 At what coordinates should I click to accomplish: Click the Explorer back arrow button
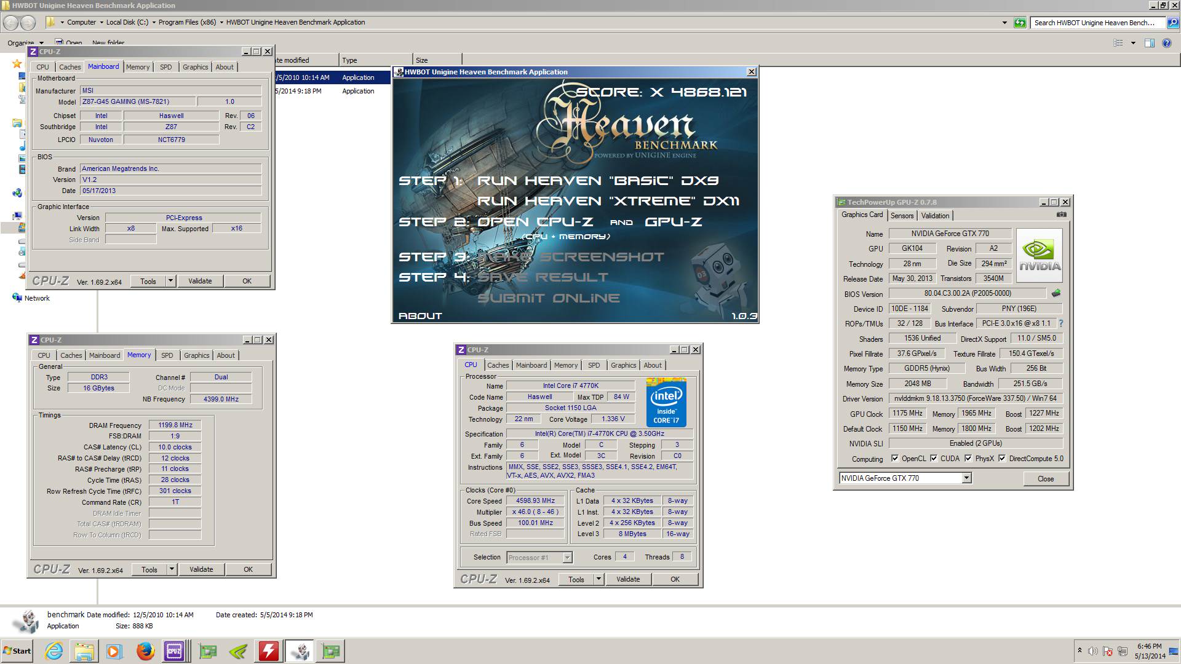pyautogui.click(x=10, y=23)
